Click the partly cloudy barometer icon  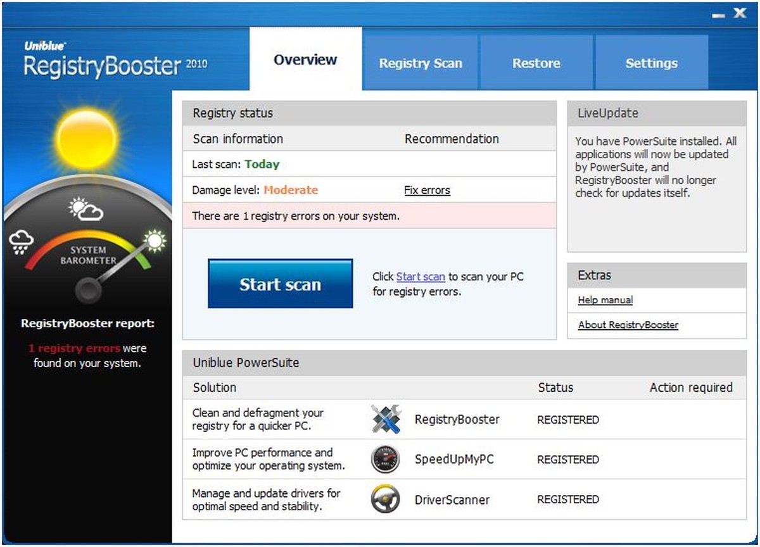tap(86, 208)
